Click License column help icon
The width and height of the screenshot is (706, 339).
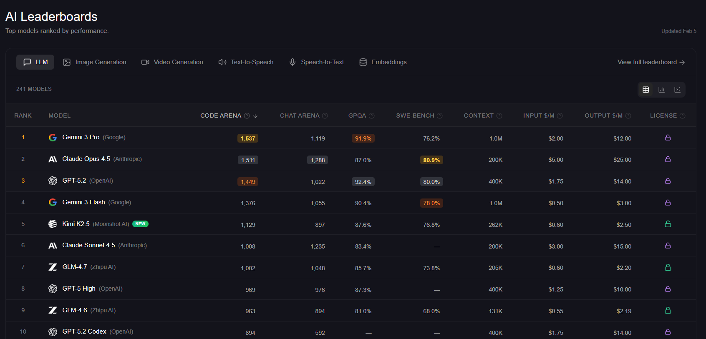pyautogui.click(x=682, y=116)
